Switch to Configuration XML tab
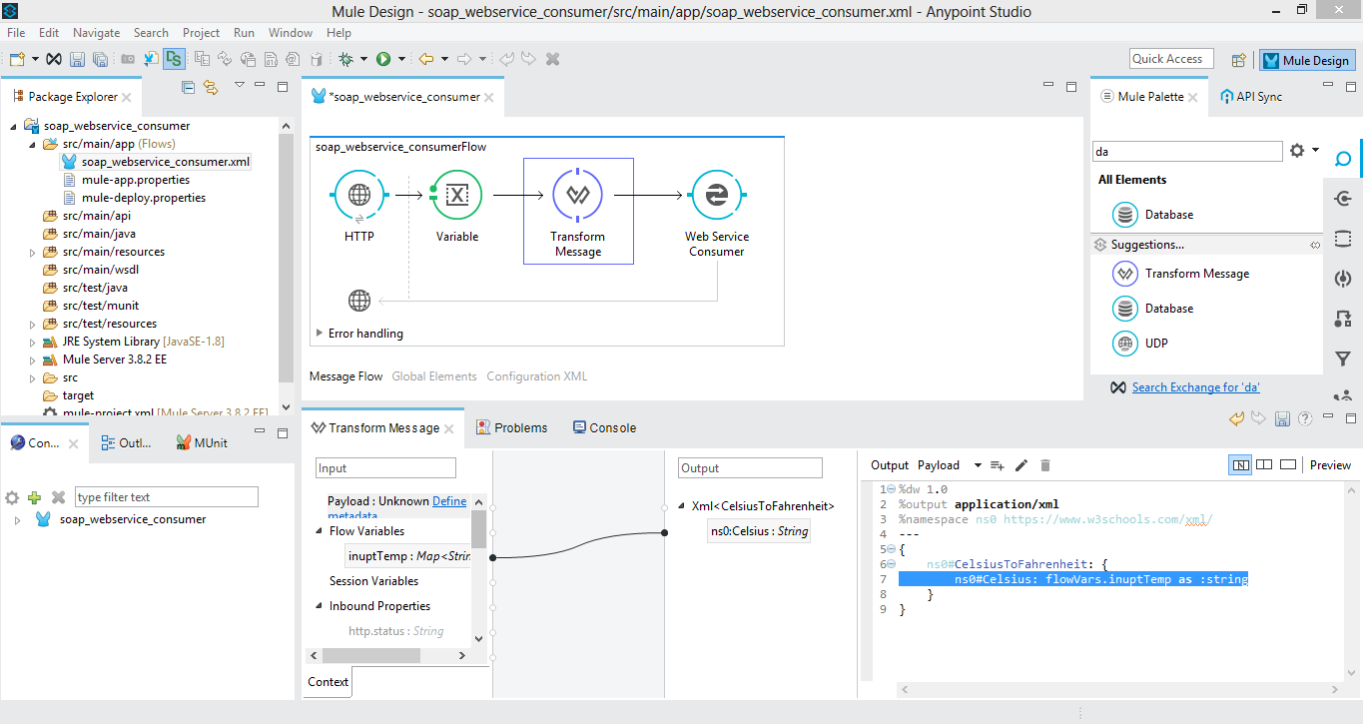 tap(536, 376)
